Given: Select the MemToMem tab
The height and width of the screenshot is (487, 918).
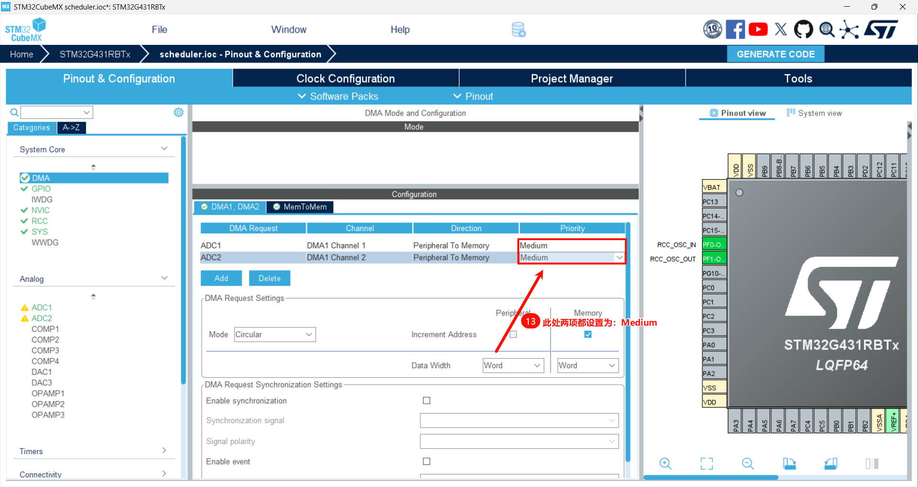Looking at the screenshot, I should pos(300,207).
